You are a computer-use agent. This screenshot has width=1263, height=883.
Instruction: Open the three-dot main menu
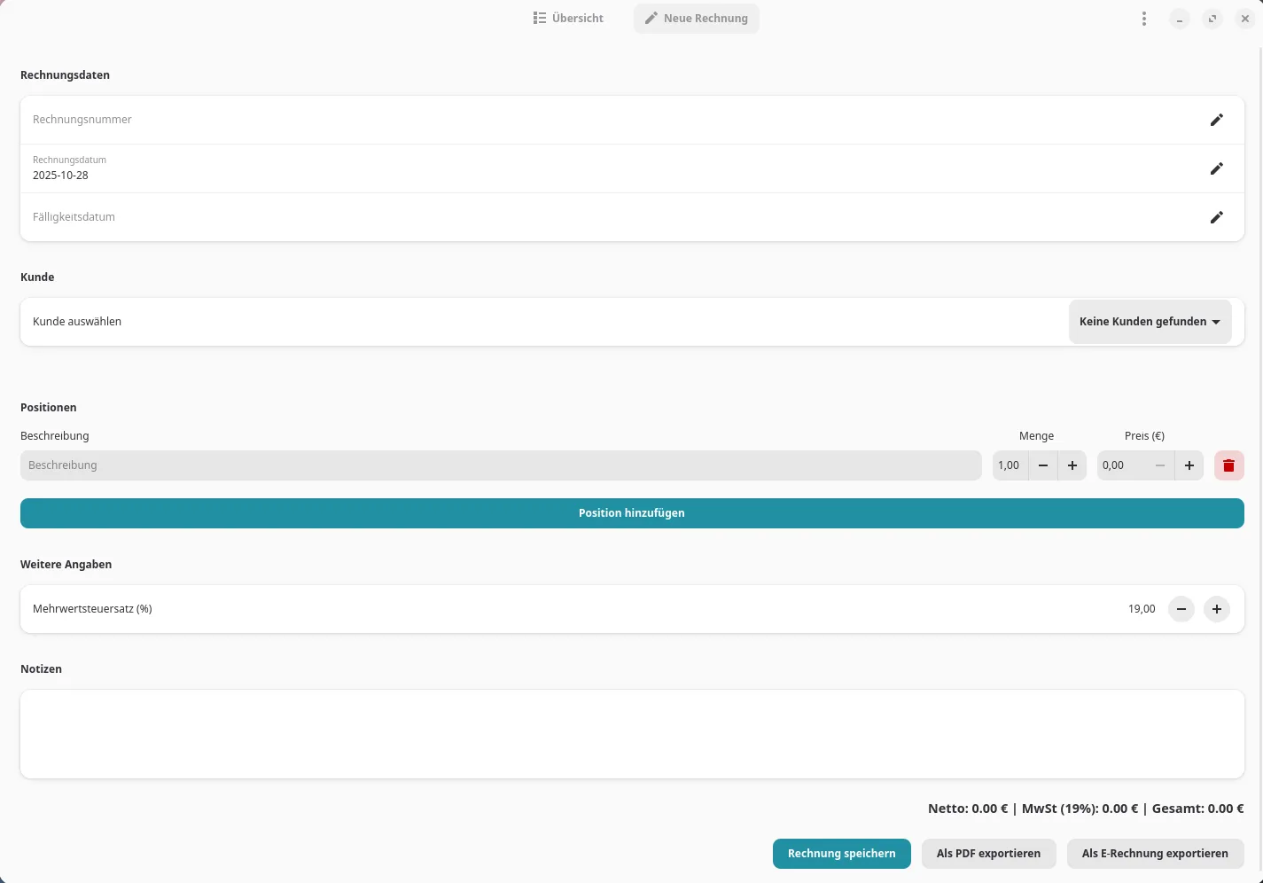click(1144, 19)
